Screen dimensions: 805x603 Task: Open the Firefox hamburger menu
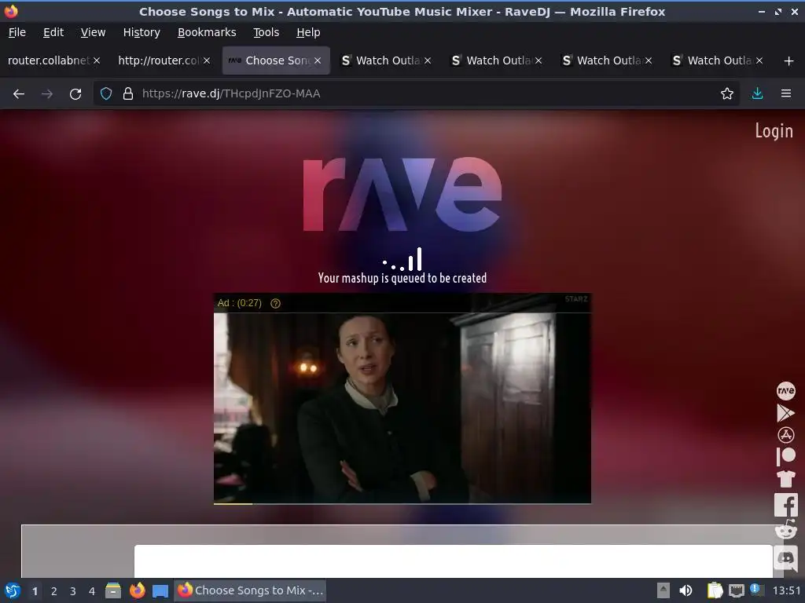pos(785,94)
